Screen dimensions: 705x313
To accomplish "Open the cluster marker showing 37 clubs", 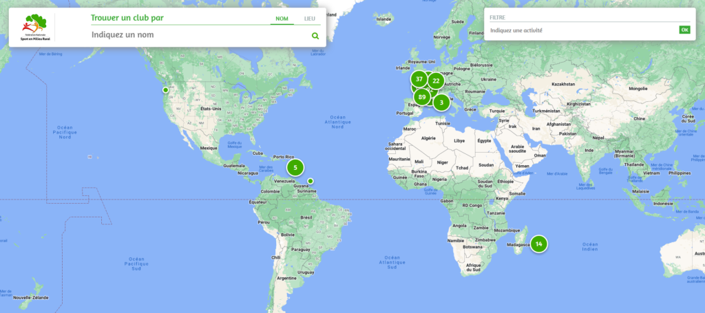I will coord(419,79).
